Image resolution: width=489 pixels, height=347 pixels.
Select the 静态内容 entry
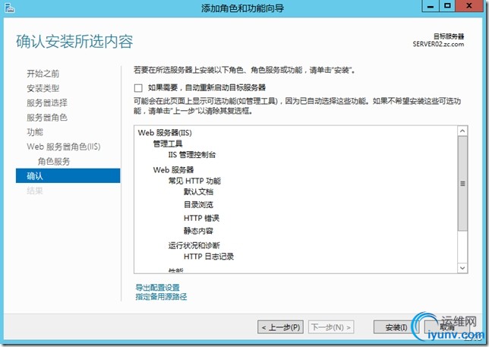point(198,231)
